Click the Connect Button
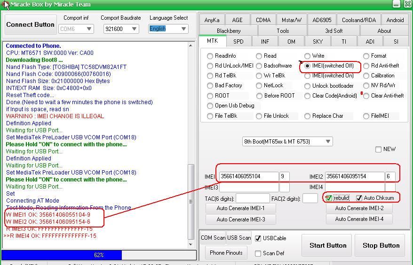Image resolution: width=413 pixels, height=265 pixels. (30, 24)
